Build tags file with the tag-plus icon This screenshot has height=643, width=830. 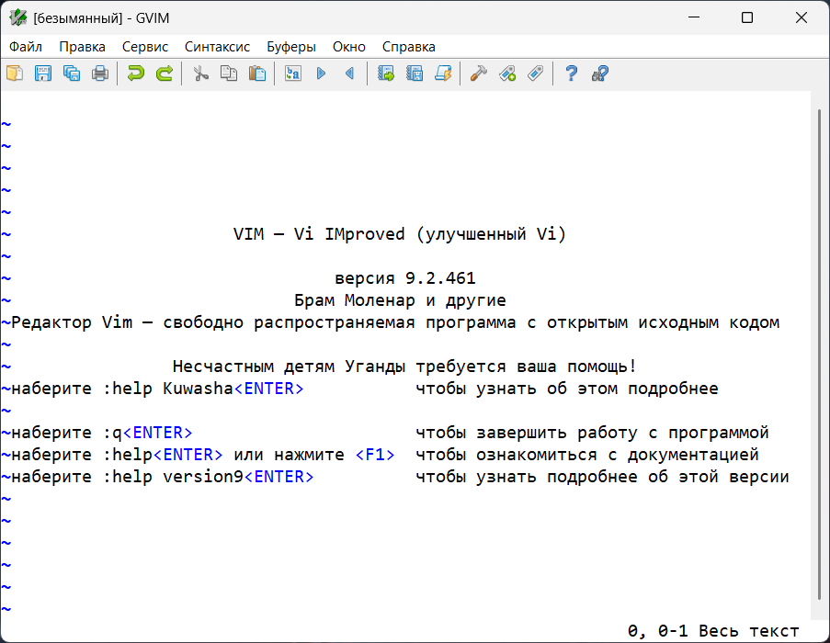coord(507,73)
